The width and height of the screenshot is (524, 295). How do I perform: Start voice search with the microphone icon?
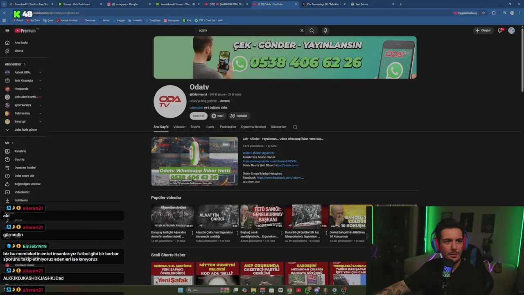click(325, 30)
